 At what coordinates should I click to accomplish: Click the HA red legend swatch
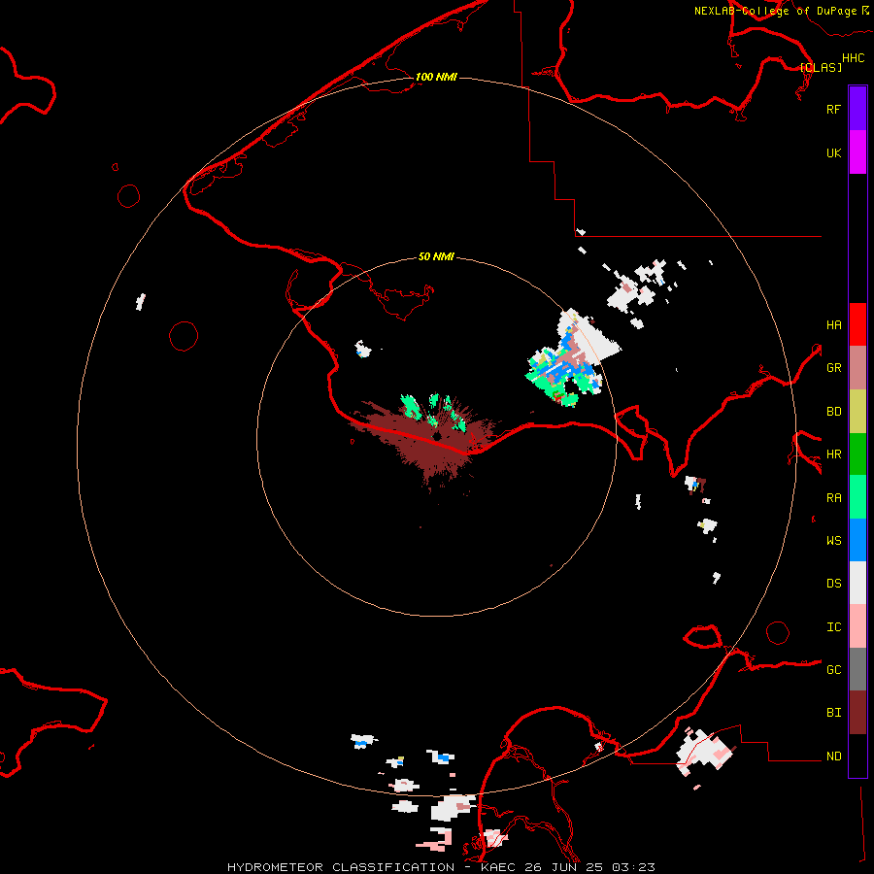tap(857, 324)
